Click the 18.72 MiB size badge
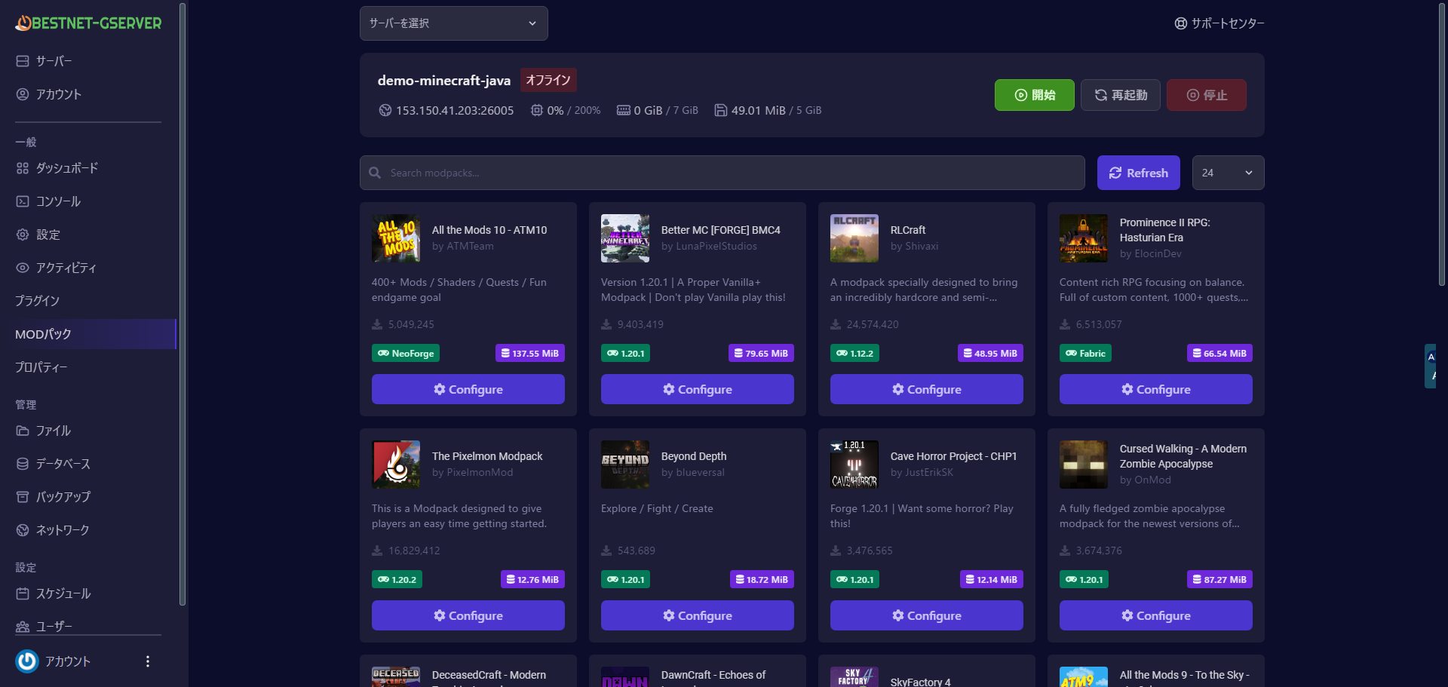Image resolution: width=1448 pixels, height=687 pixels. pyautogui.click(x=762, y=579)
